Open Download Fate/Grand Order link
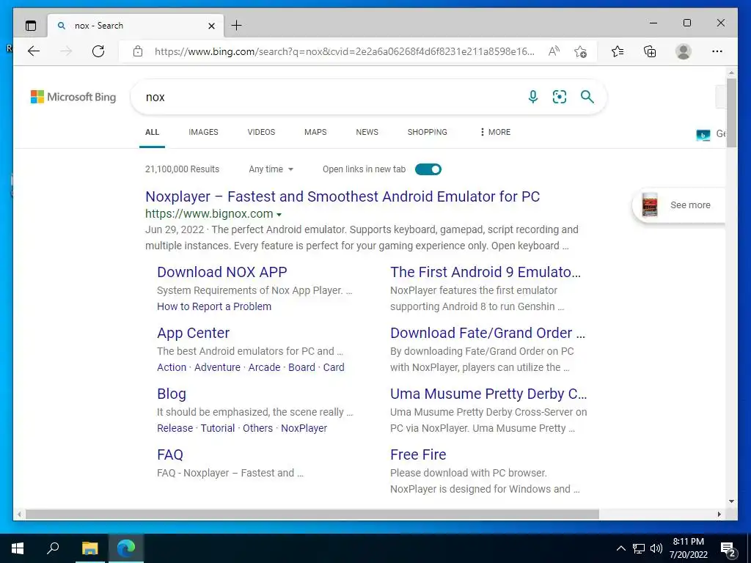The height and width of the screenshot is (563, 751). coord(488,333)
